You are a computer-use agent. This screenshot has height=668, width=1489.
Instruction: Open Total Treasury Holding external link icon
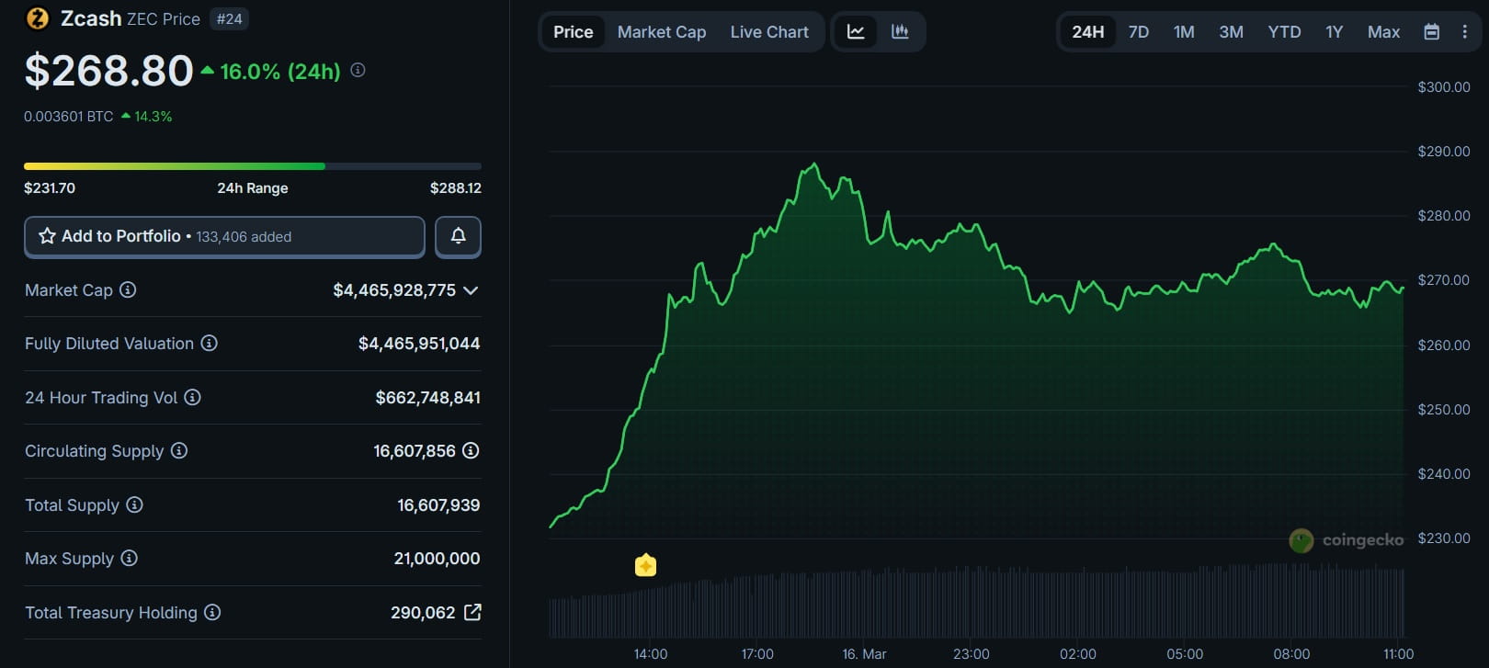click(x=472, y=612)
